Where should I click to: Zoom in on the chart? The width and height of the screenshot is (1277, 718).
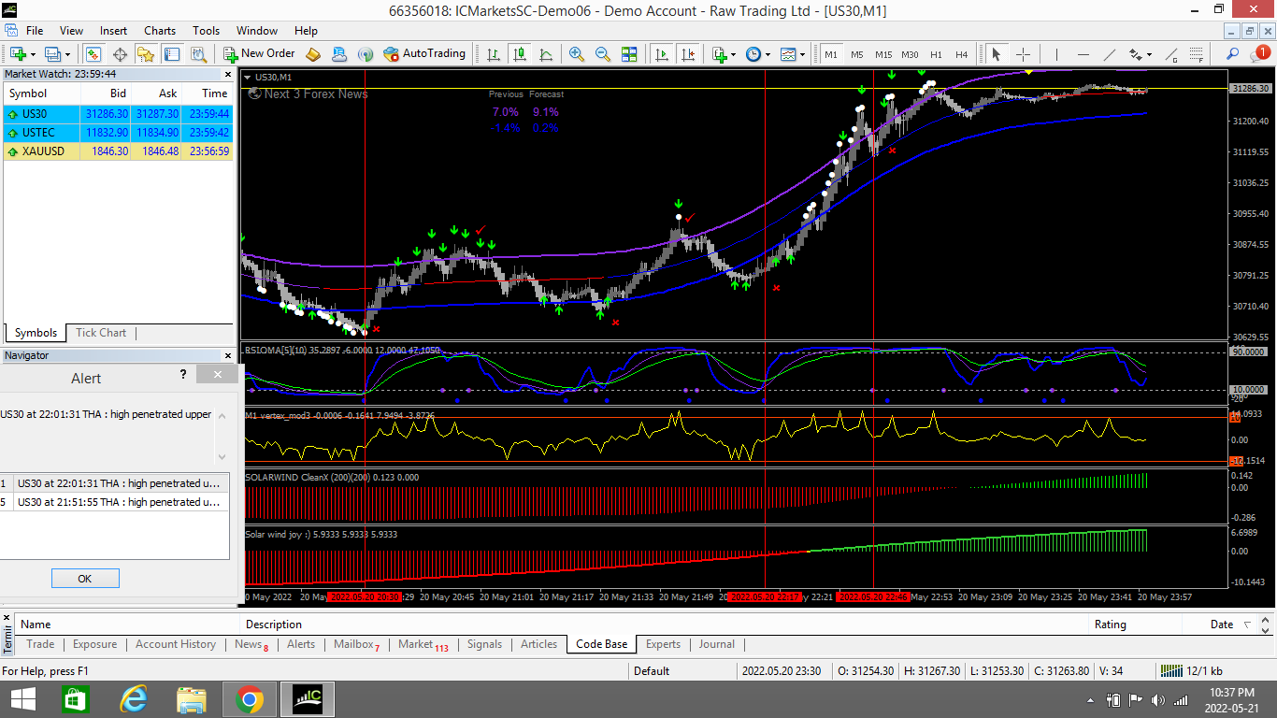tap(577, 54)
